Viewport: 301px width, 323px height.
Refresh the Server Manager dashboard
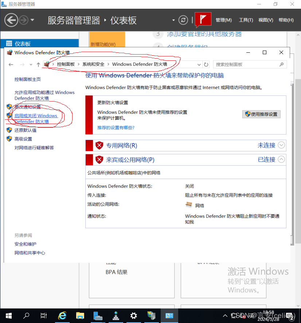pos(183,20)
